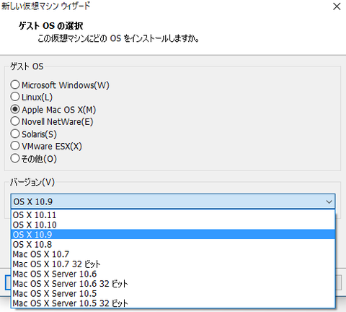This screenshot has width=346, height=312.
Task: Choose Mac OS X Server 10.5 32 ビット
Action: pyautogui.click(x=173, y=303)
